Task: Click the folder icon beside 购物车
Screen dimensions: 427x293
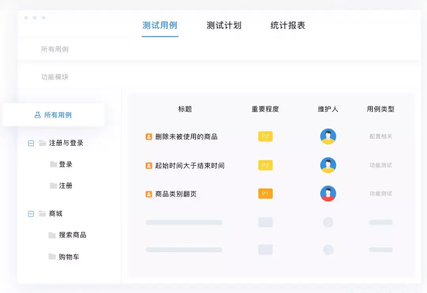Action: coord(52,256)
